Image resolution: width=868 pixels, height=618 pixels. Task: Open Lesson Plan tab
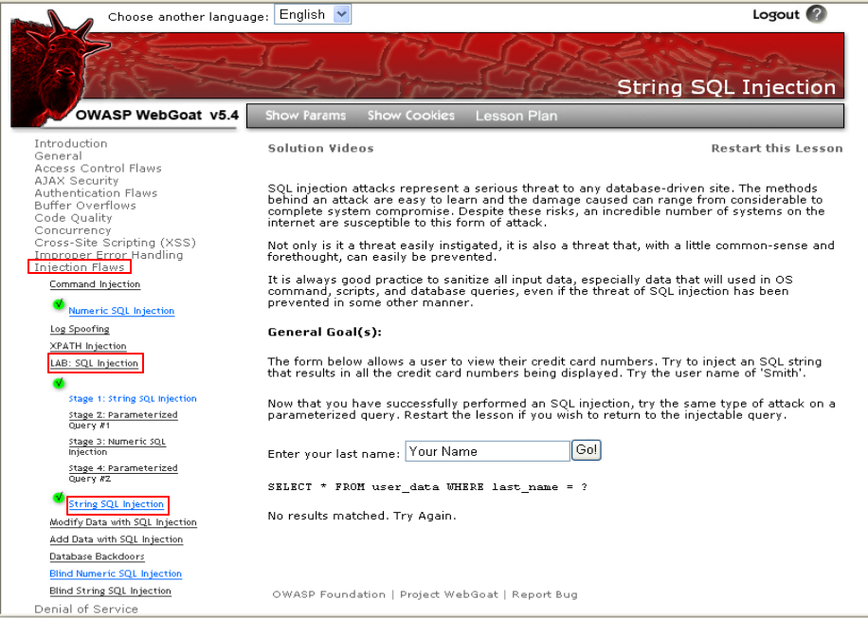[516, 116]
